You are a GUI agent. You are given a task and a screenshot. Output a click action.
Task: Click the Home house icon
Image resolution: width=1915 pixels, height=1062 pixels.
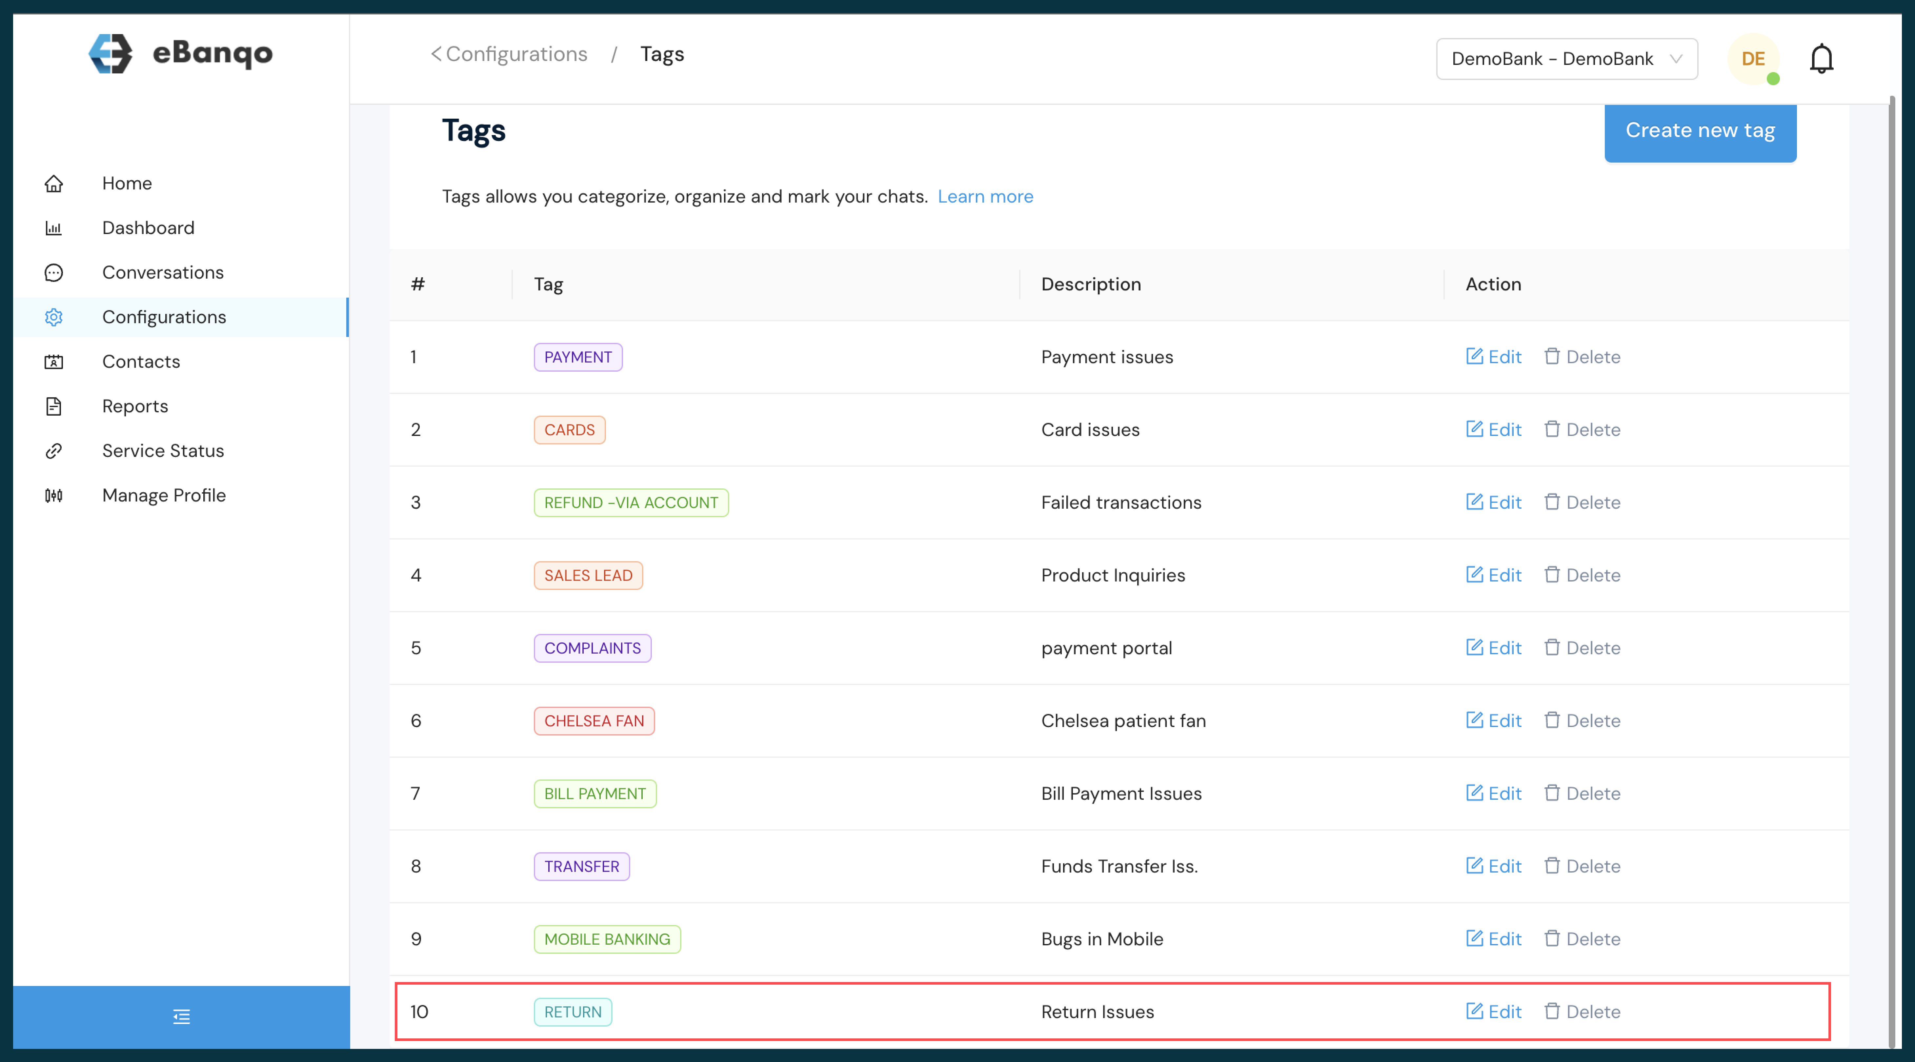click(x=53, y=184)
